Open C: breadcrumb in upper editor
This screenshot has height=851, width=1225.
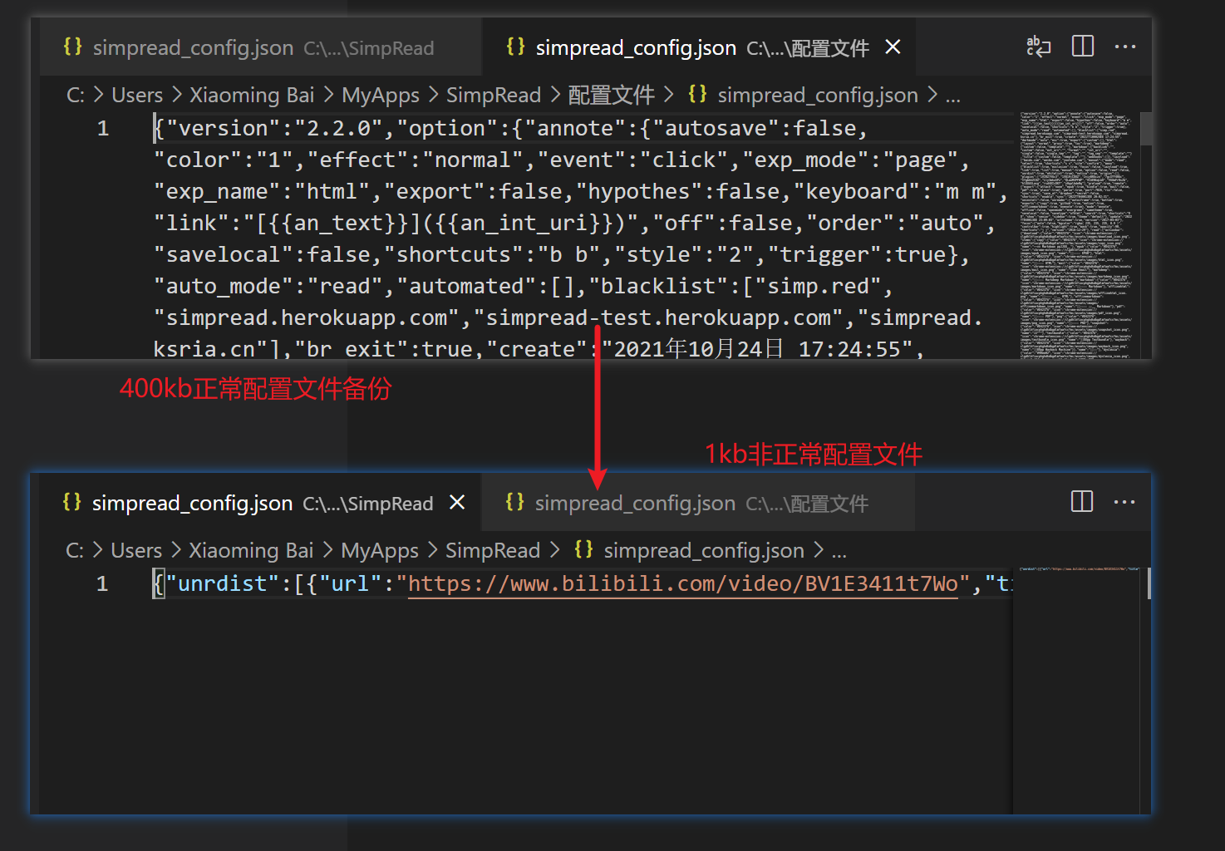[76, 95]
